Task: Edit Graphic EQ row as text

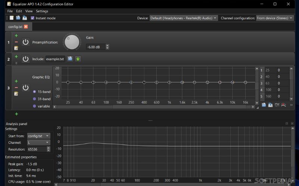Action: point(16,94)
